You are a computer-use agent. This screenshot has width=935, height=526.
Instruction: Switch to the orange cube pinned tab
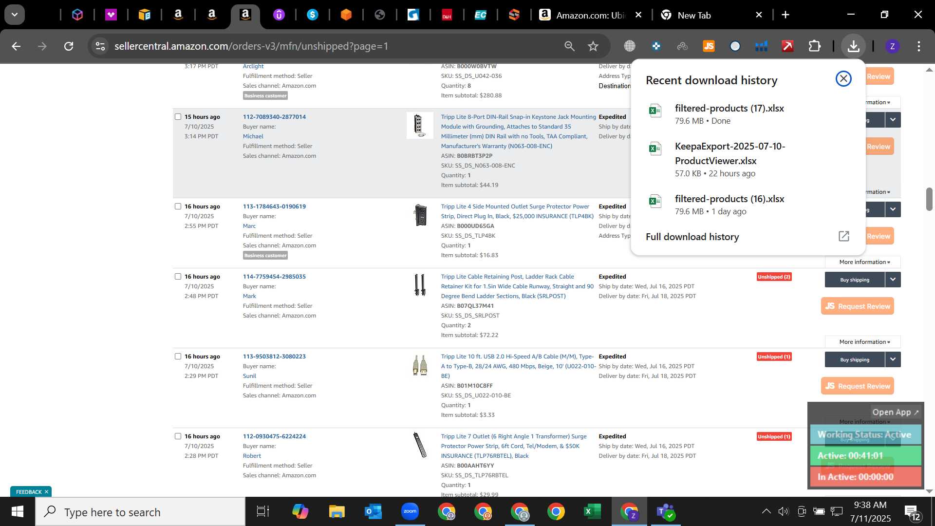pos(346,15)
